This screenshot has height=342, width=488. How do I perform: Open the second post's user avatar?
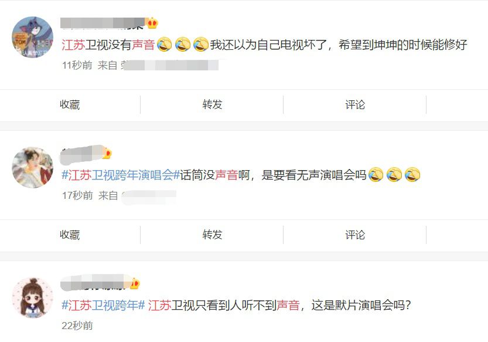33,167
